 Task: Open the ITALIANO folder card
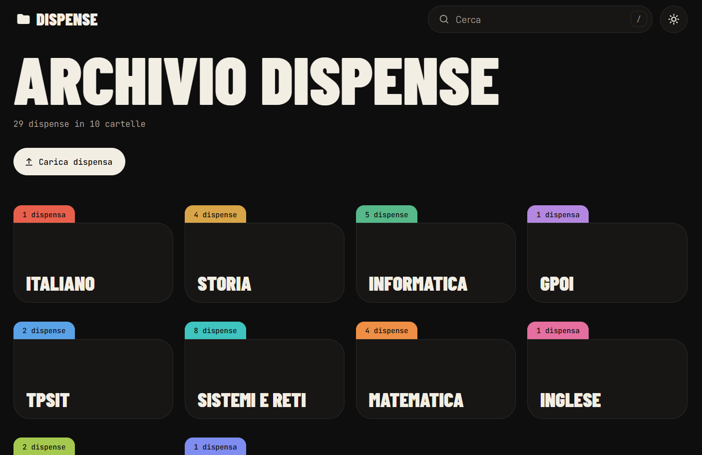93,263
